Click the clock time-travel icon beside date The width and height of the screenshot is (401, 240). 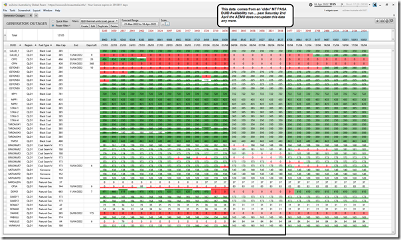(x=311, y=5)
